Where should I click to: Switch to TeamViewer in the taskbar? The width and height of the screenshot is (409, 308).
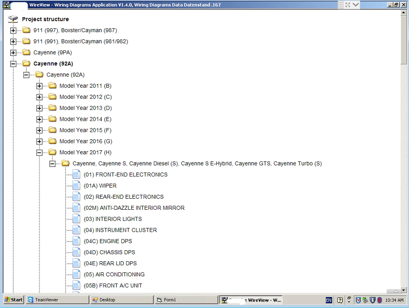pyautogui.click(x=57, y=300)
